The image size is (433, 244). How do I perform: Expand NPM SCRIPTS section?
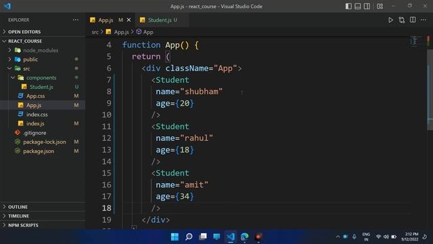click(23, 225)
